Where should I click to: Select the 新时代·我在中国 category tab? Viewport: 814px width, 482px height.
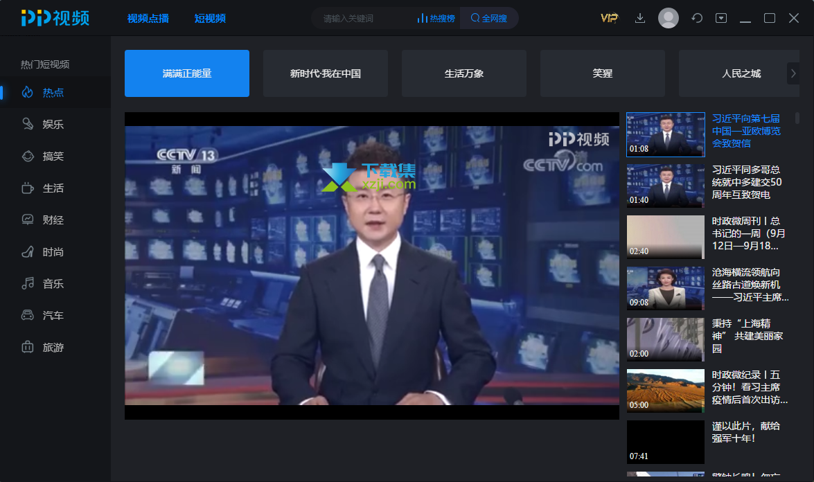(326, 73)
